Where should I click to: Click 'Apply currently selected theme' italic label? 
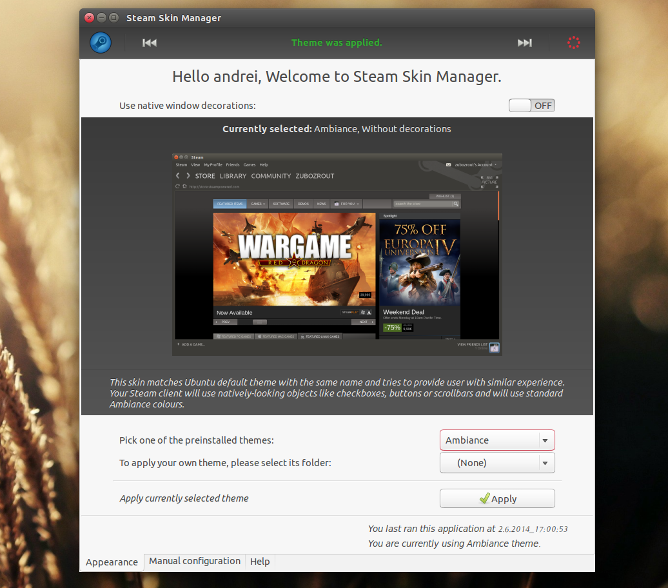click(x=184, y=498)
